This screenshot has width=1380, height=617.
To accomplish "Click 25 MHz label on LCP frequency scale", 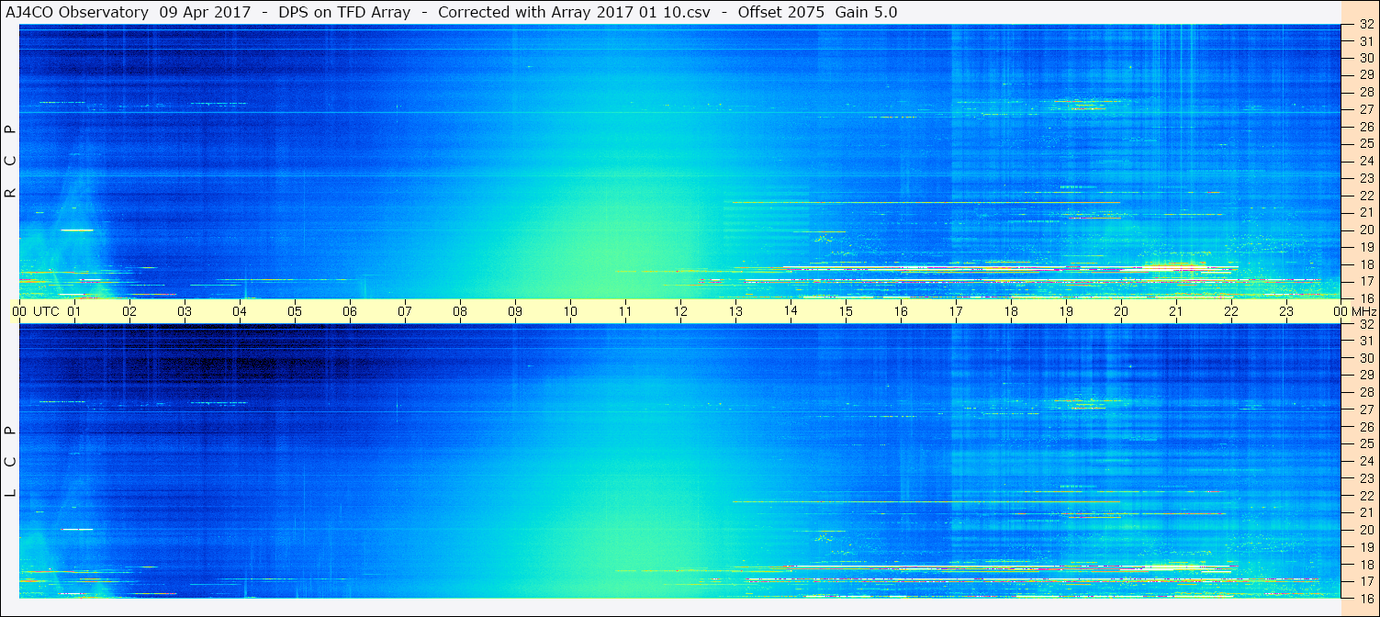I will [x=1365, y=444].
